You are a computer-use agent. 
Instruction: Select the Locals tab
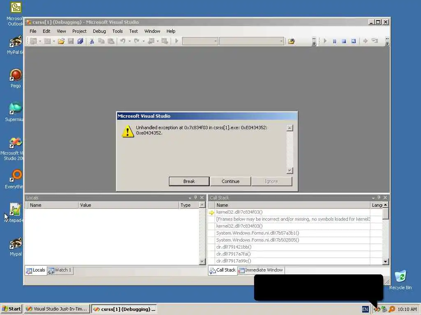pyautogui.click(x=36, y=270)
